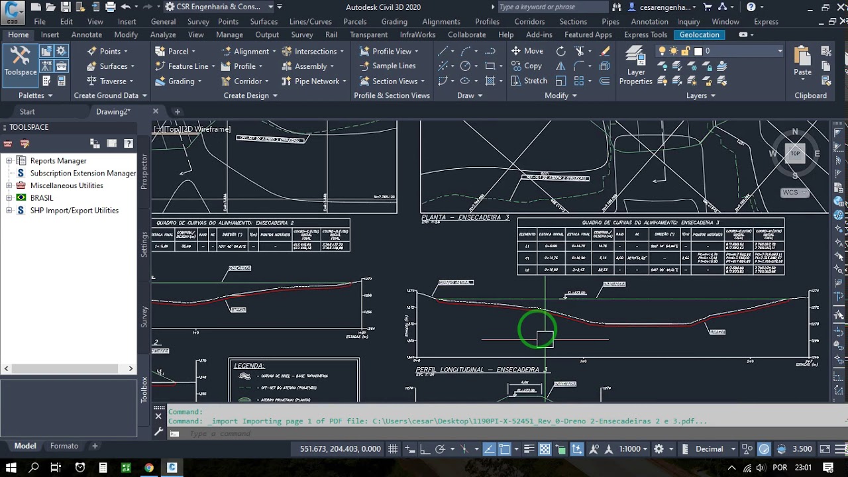The width and height of the screenshot is (848, 477).
Task: Expand the Create Design panel
Action: 250,95
